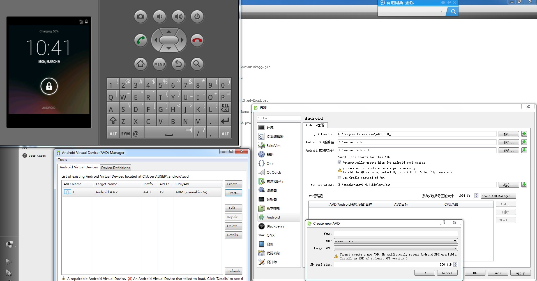This screenshot has height=281, width=537.
Task: Click the JDK location path field
Action: coord(417,134)
